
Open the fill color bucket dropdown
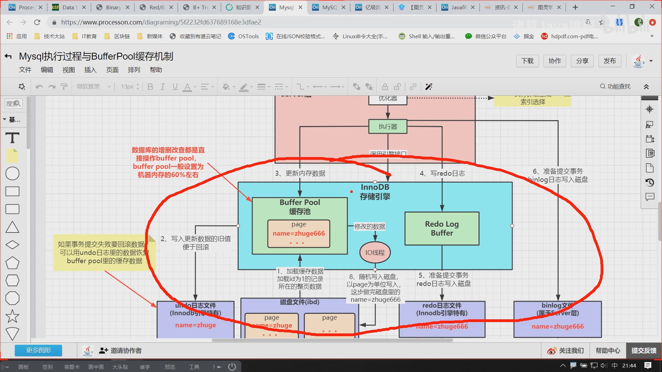point(229,87)
